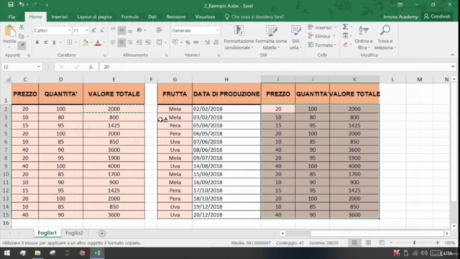Click the increase indent icon
460x259 pixels.
(148, 42)
